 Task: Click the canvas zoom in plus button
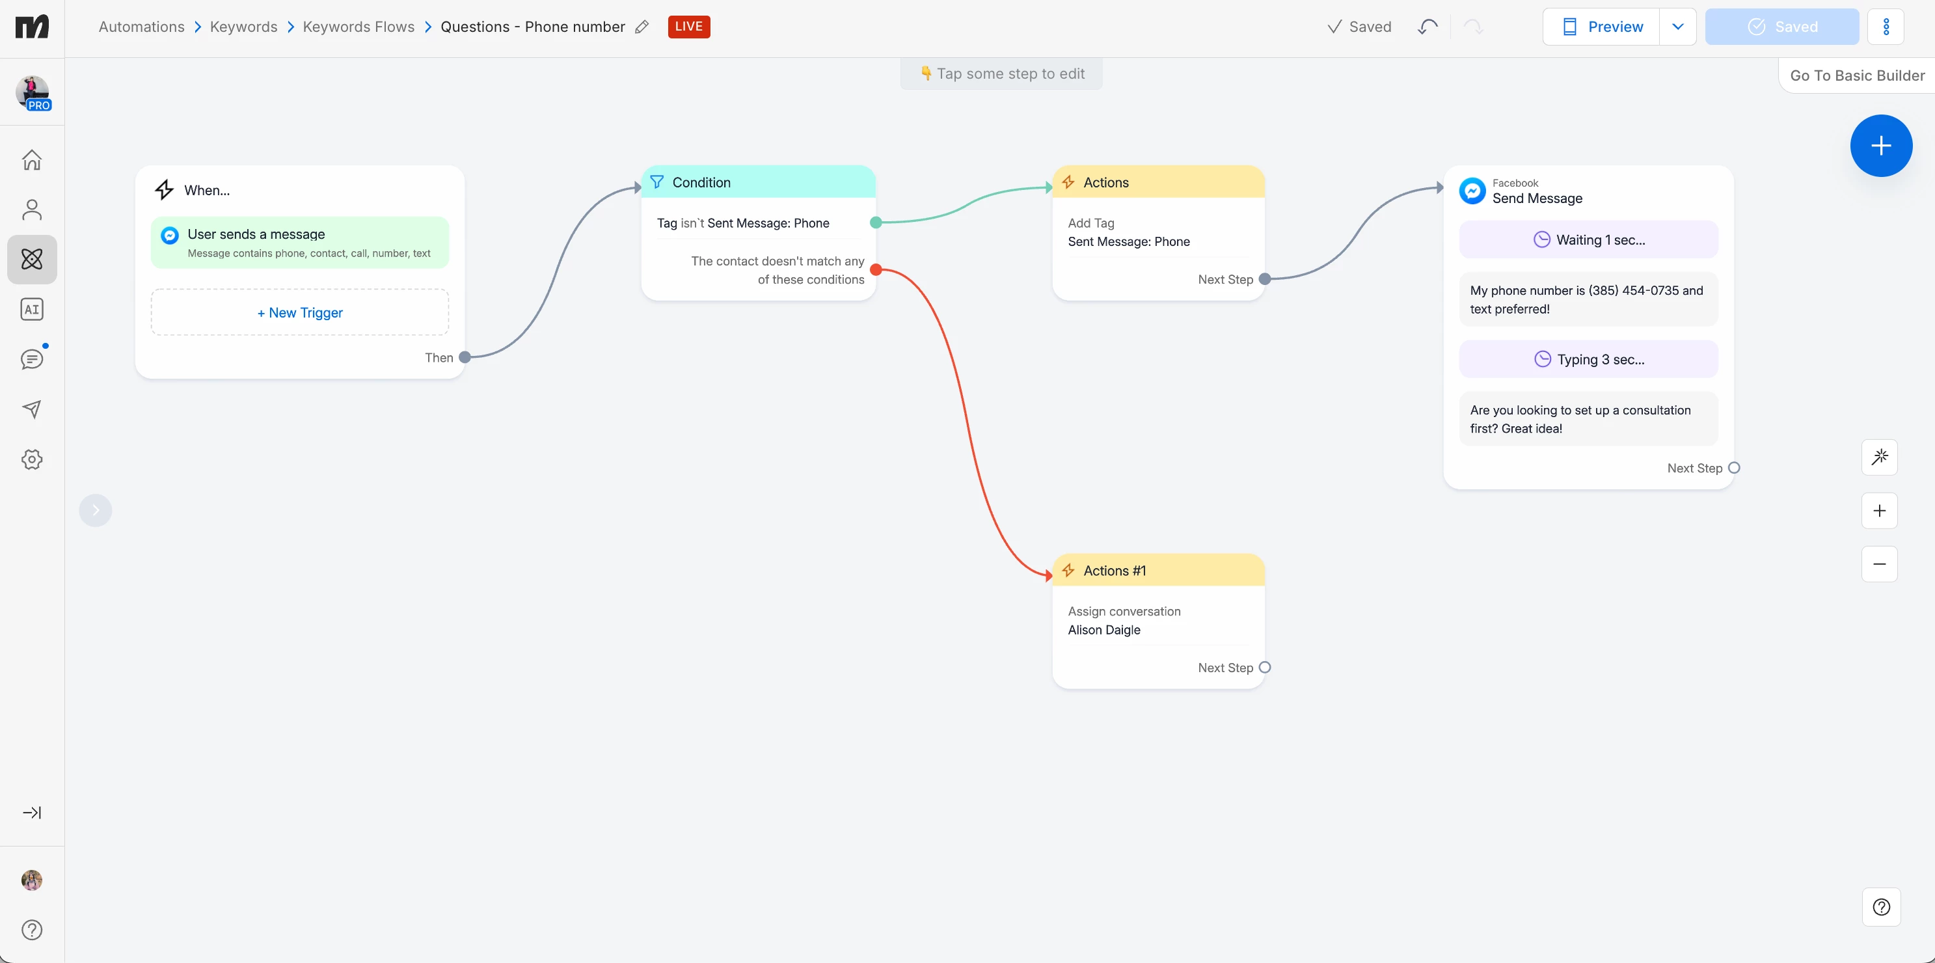click(x=1880, y=511)
